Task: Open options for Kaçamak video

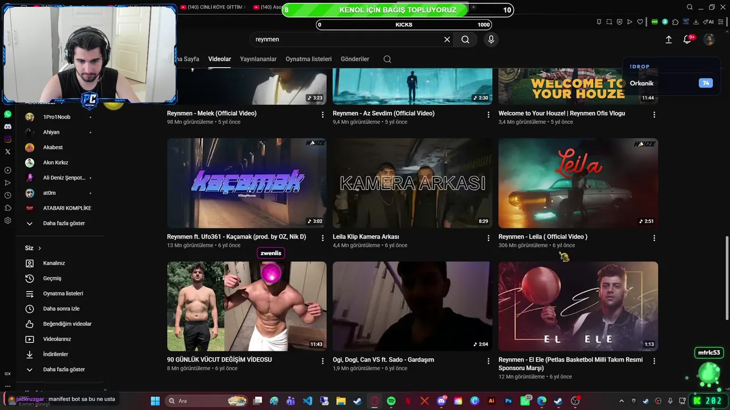Action: (323, 238)
